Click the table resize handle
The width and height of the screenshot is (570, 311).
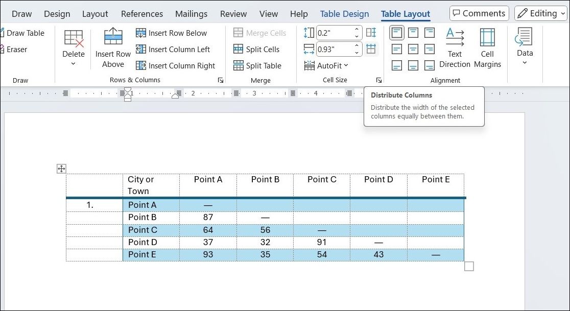(x=469, y=266)
